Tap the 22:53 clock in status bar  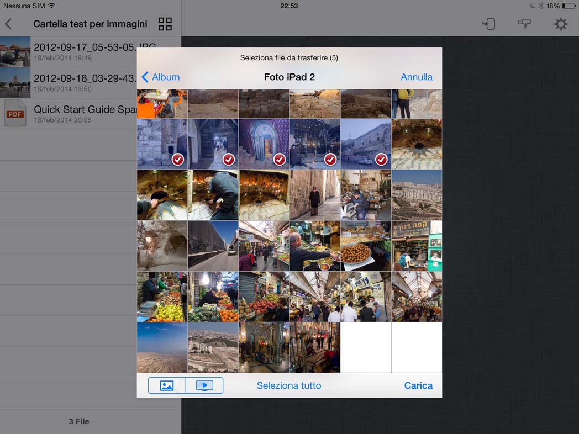[289, 6]
